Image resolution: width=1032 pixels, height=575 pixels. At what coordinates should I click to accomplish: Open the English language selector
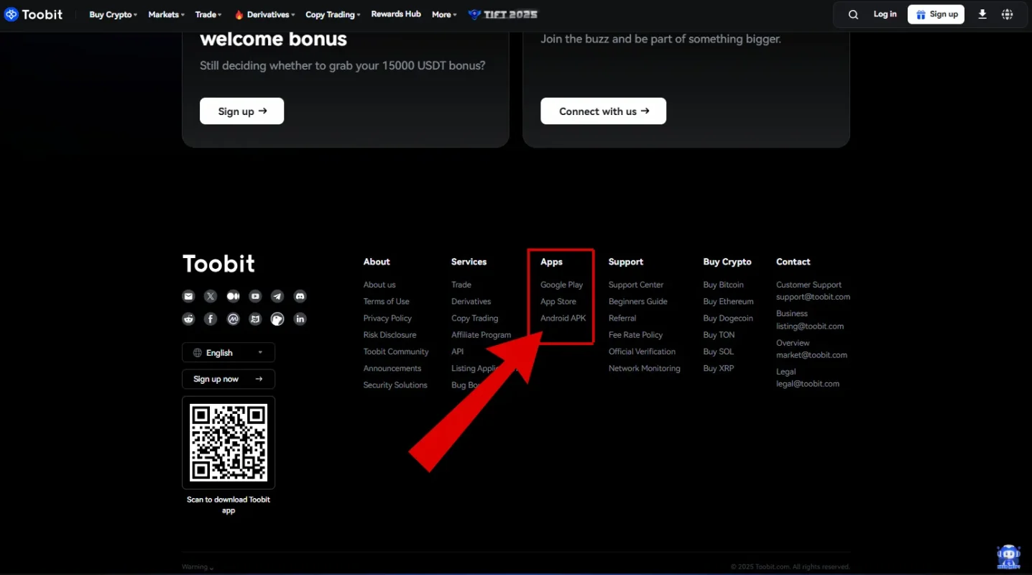229,353
